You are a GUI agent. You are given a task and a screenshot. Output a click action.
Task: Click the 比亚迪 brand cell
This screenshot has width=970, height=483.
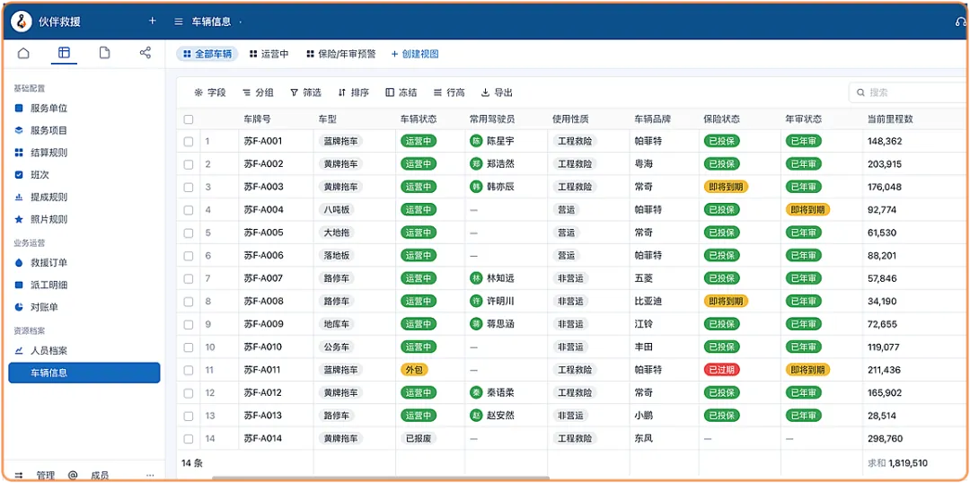click(x=648, y=301)
